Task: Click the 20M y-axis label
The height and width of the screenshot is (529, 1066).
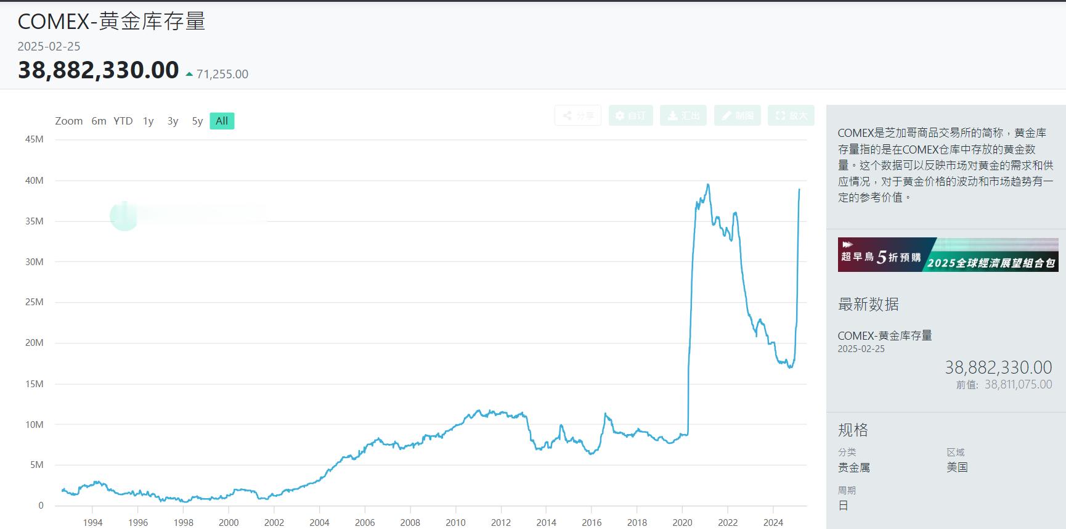Action: click(x=35, y=343)
